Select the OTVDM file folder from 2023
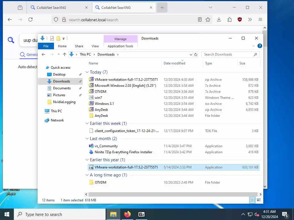Image resolution: width=294 pixels, height=220 pixels. 173,182
